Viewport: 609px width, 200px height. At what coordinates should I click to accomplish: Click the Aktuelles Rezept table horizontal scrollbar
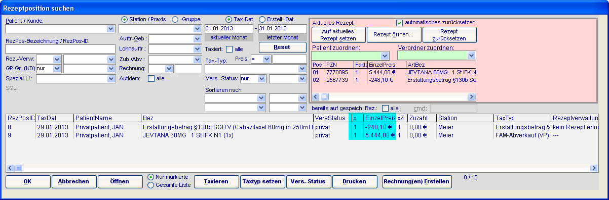pos(394,96)
